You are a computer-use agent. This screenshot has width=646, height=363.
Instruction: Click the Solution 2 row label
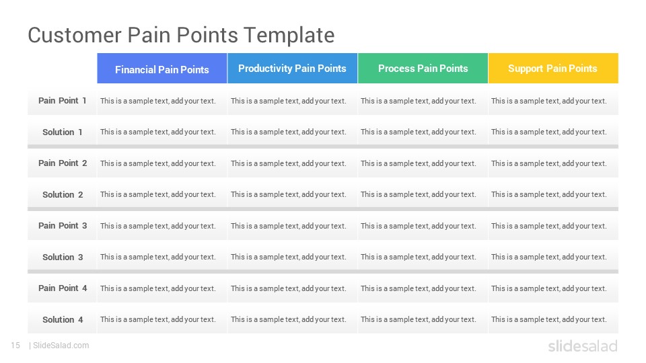pyautogui.click(x=62, y=195)
